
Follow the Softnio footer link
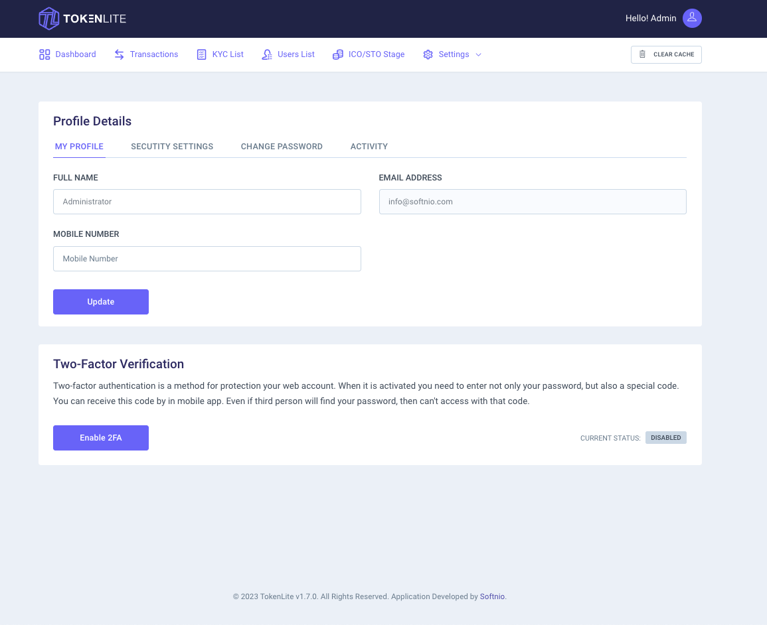click(492, 596)
